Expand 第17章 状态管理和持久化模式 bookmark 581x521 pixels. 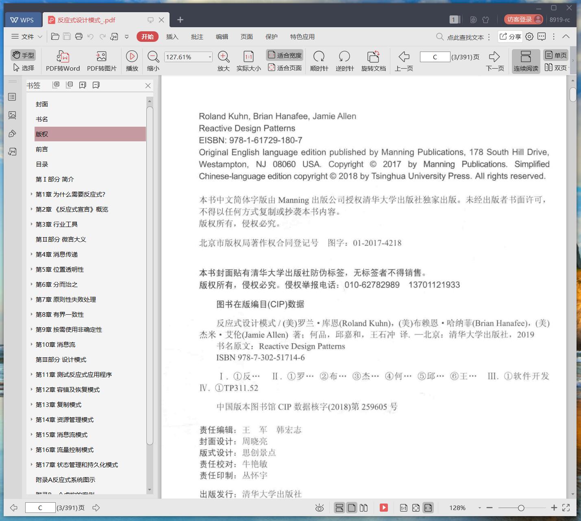[31, 465]
